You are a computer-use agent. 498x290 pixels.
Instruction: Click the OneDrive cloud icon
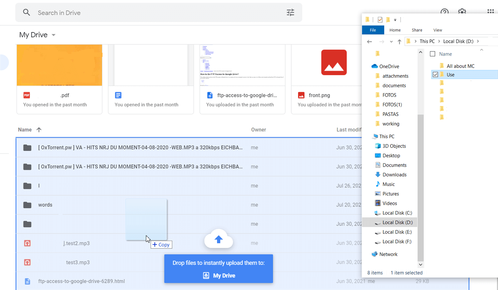[x=374, y=66]
